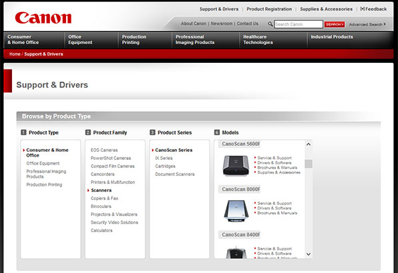Image resolution: width=398 pixels, height=273 pixels.
Task: Click the CanoScan 8400F scanner thumbnail
Action: pos(236,252)
